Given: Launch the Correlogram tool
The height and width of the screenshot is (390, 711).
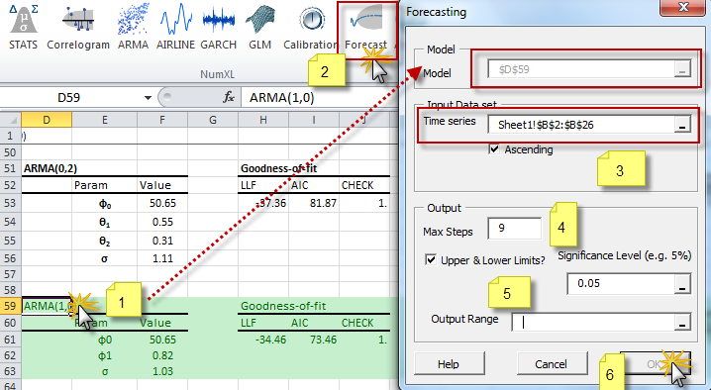Looking at the screenshot, I should (x=78, y=26).
